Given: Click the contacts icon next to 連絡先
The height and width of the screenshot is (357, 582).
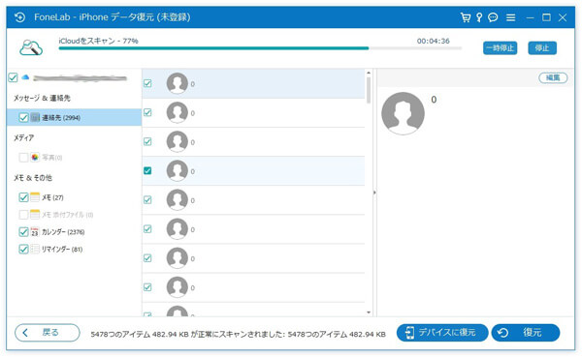Looking at the screenshot, I should (35, 118).
